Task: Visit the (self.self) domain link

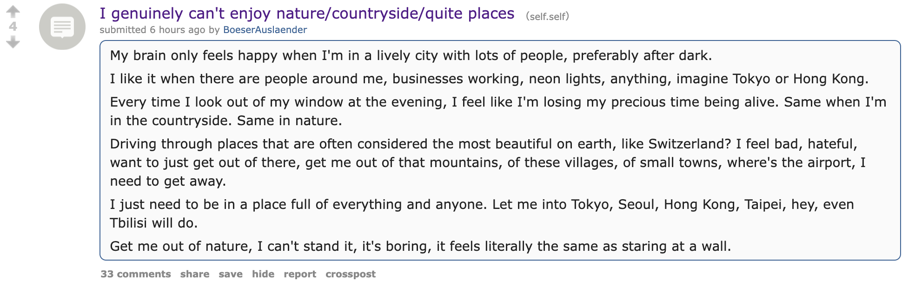Action: coord(547,16)
